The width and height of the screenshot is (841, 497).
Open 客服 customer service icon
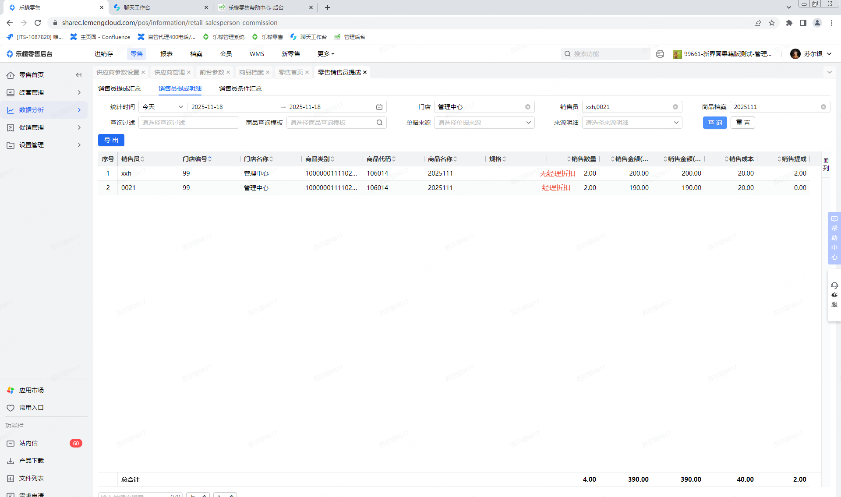point(834,295)
